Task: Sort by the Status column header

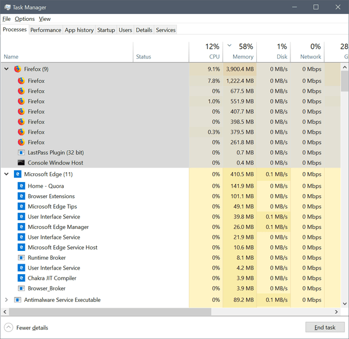Action: click(x=161, y=52)
